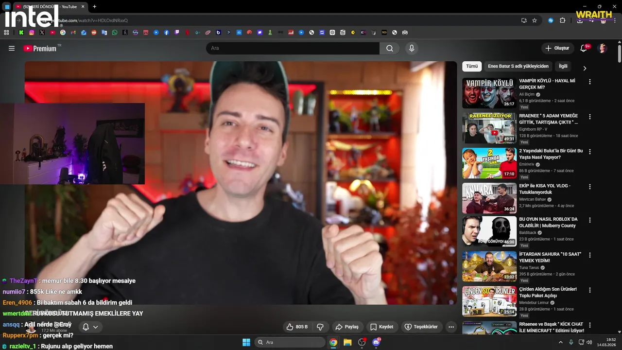Click the Paylaş share button
Viewport: 622px width, 350px height.
[347, 327]
